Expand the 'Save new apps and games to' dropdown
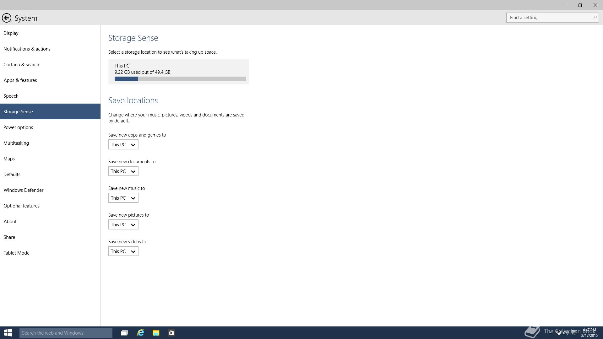 point(123,144)
